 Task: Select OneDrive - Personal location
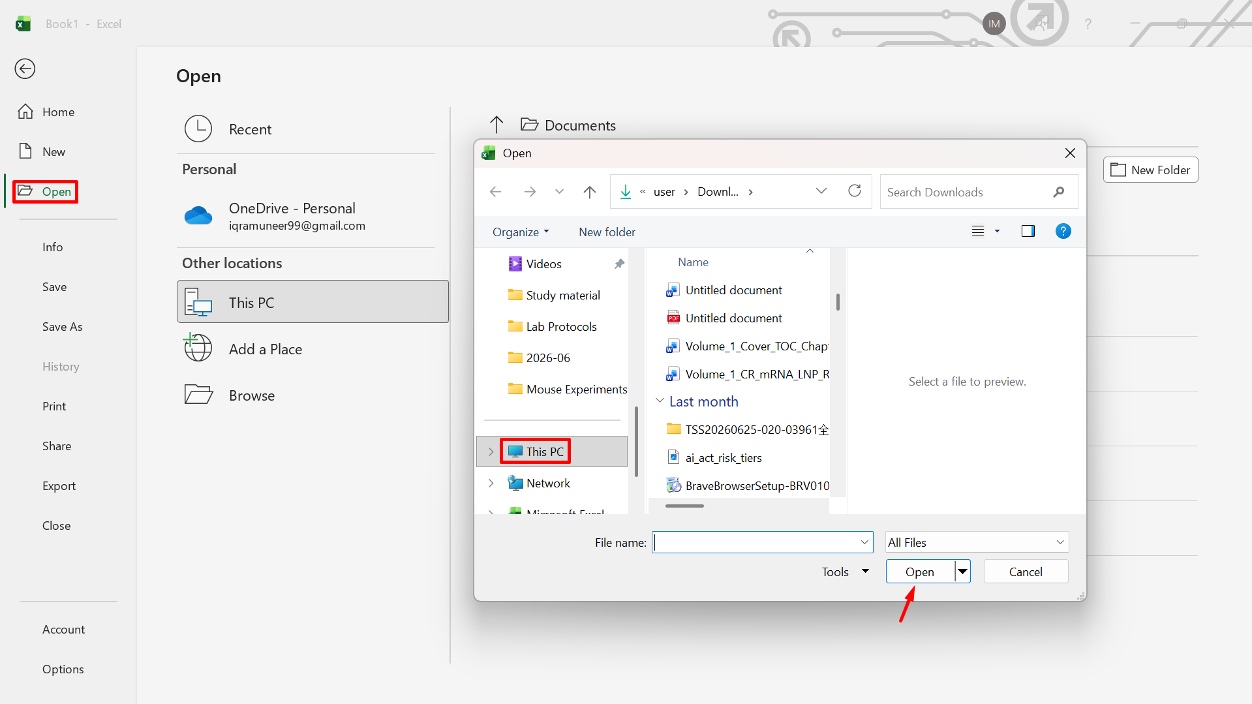tap(306, 216)
